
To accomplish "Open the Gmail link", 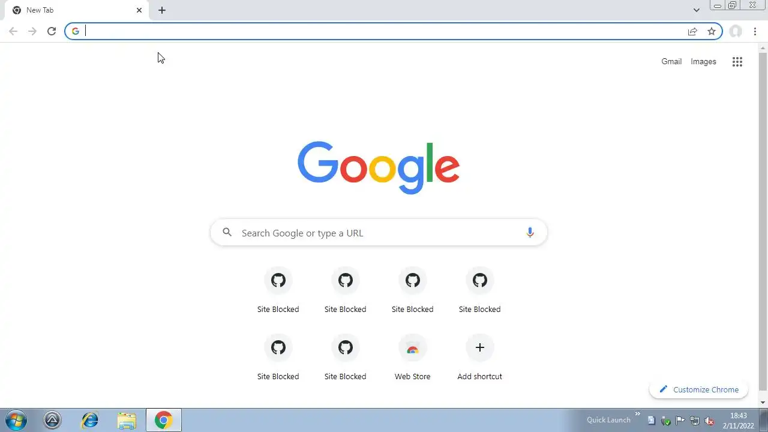I will [x=671, y=61].
